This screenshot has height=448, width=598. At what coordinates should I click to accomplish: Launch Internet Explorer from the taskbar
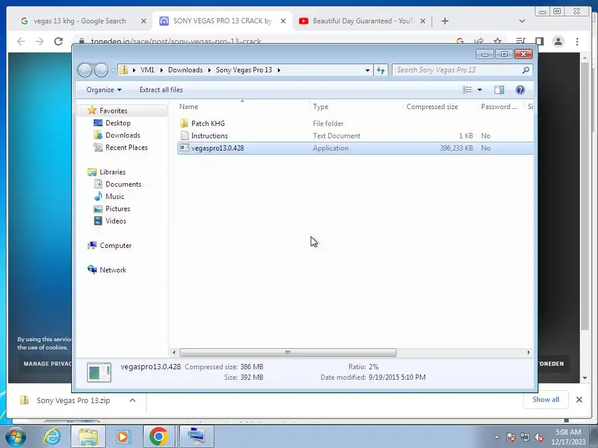[52, 436]
